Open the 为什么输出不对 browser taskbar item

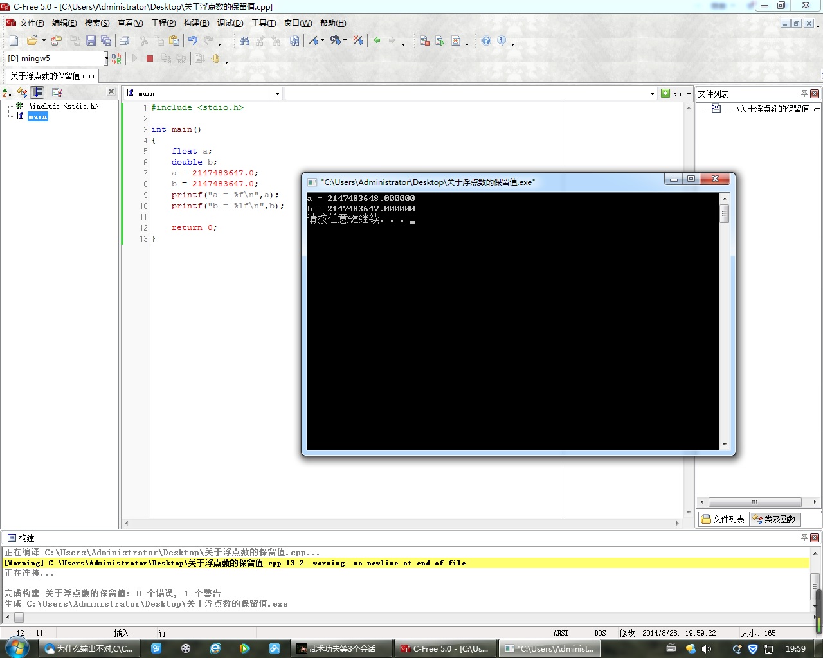(x=88, y=648)
